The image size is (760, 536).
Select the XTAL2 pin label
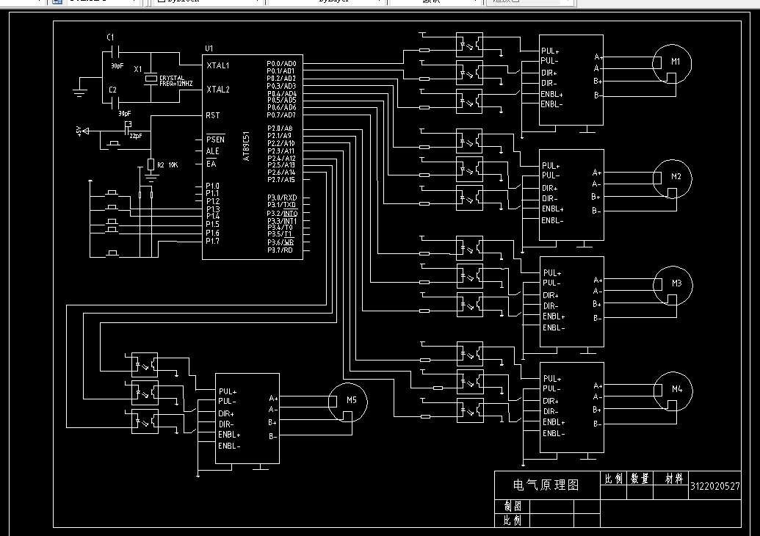[218, 89]
